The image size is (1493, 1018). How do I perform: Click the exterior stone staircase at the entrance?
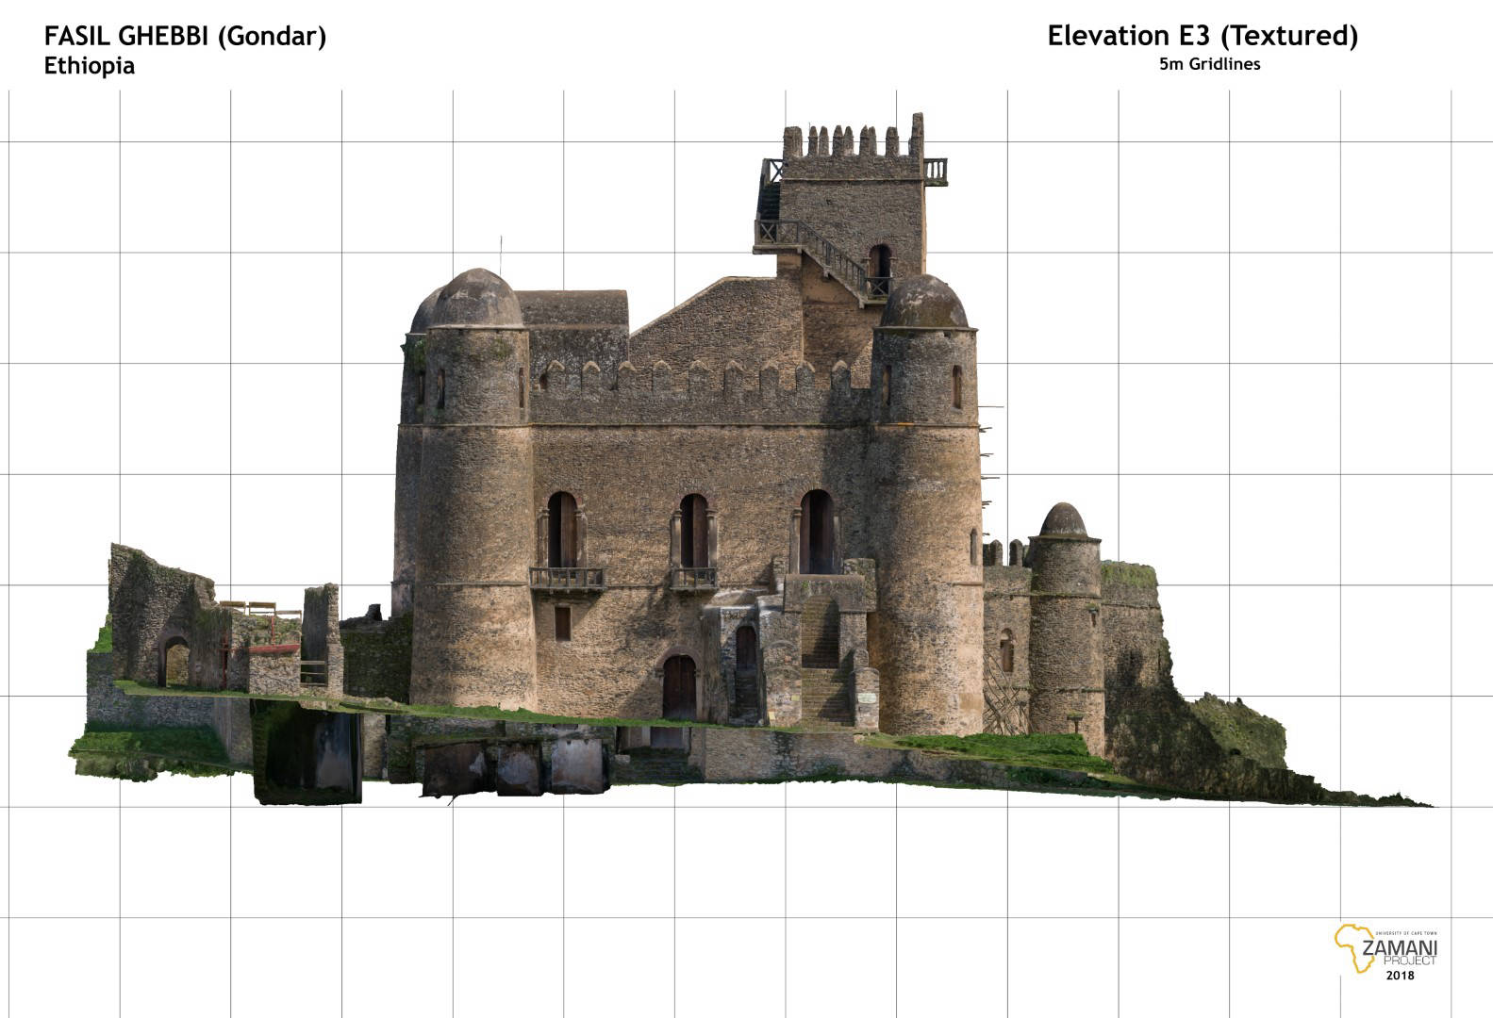pos(822,660)
